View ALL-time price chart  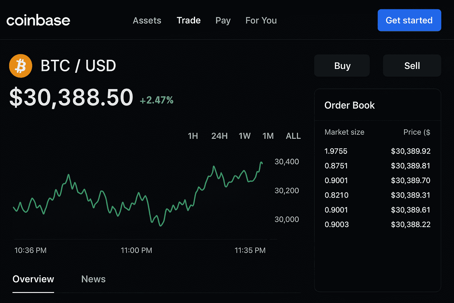[x=293, y=136]
